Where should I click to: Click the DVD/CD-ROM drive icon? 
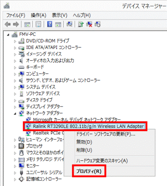pos(21,41)
